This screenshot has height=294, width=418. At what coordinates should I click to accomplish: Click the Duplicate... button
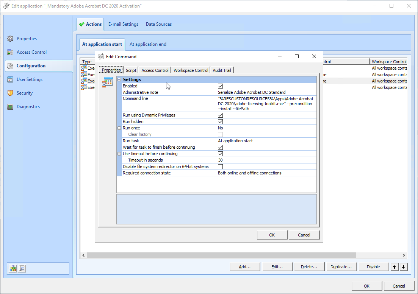click(341, 267)
